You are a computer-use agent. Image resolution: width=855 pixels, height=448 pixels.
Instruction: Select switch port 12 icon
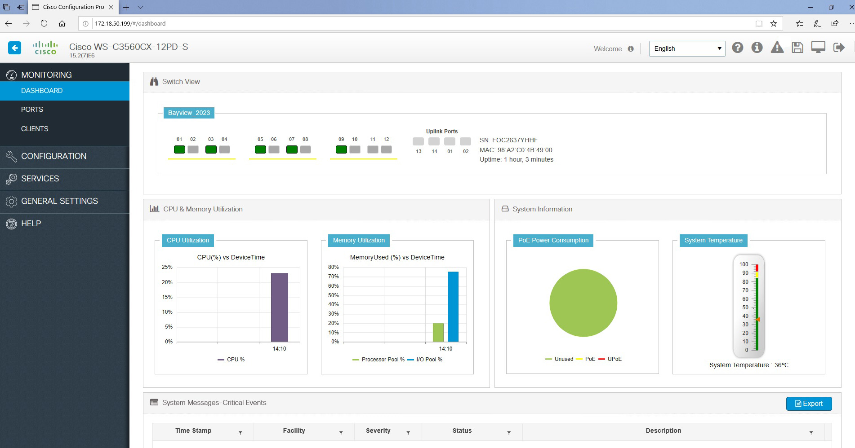[386, 149]
